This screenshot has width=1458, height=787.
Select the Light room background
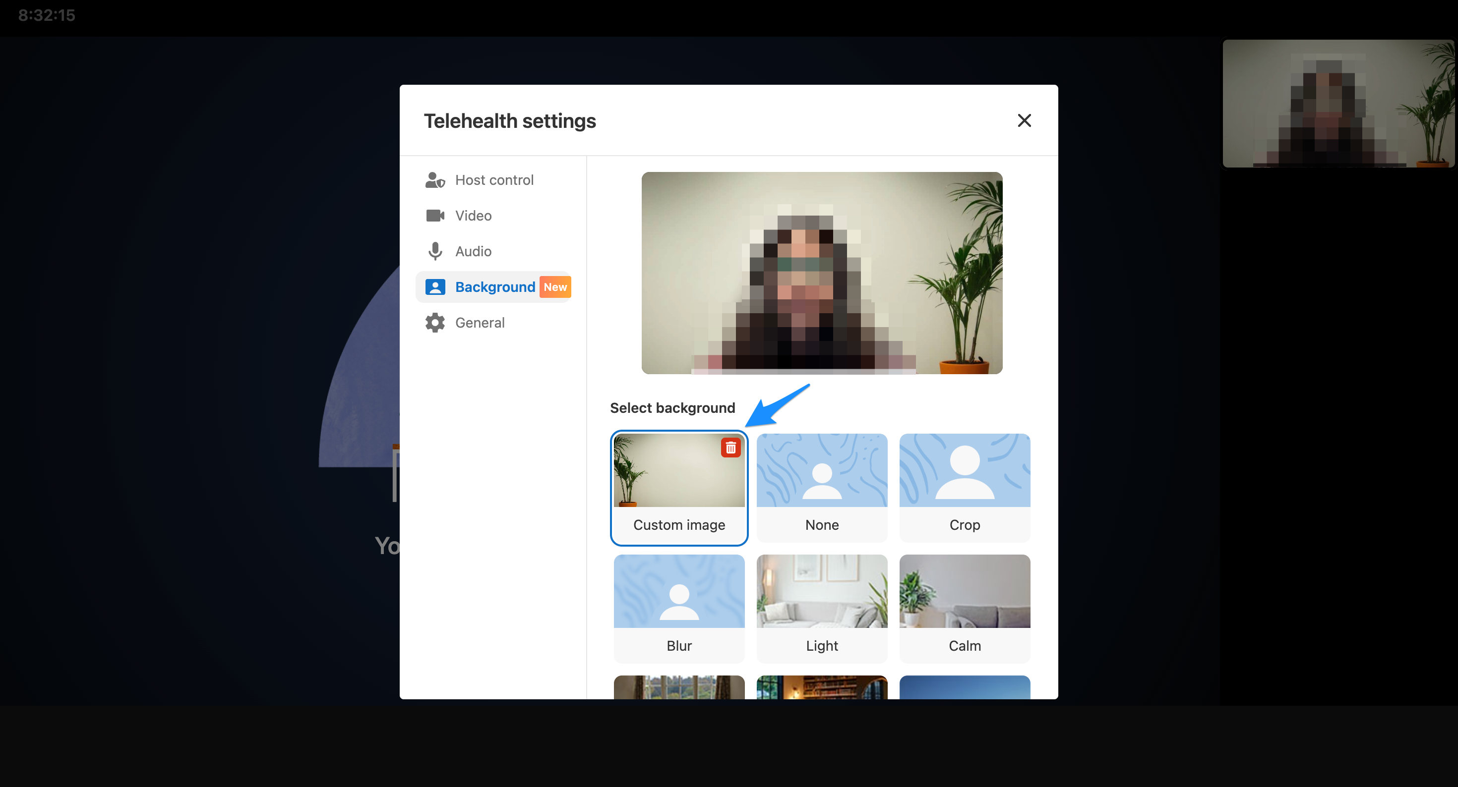[x=822, y=609]
